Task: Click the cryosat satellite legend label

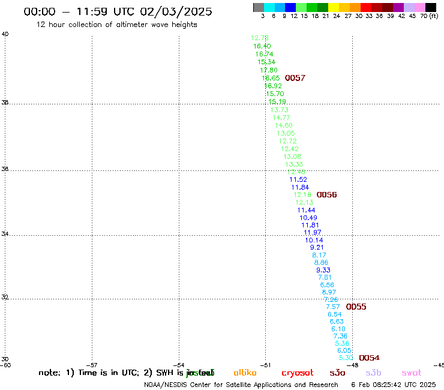Action: [x=298, y=373]
